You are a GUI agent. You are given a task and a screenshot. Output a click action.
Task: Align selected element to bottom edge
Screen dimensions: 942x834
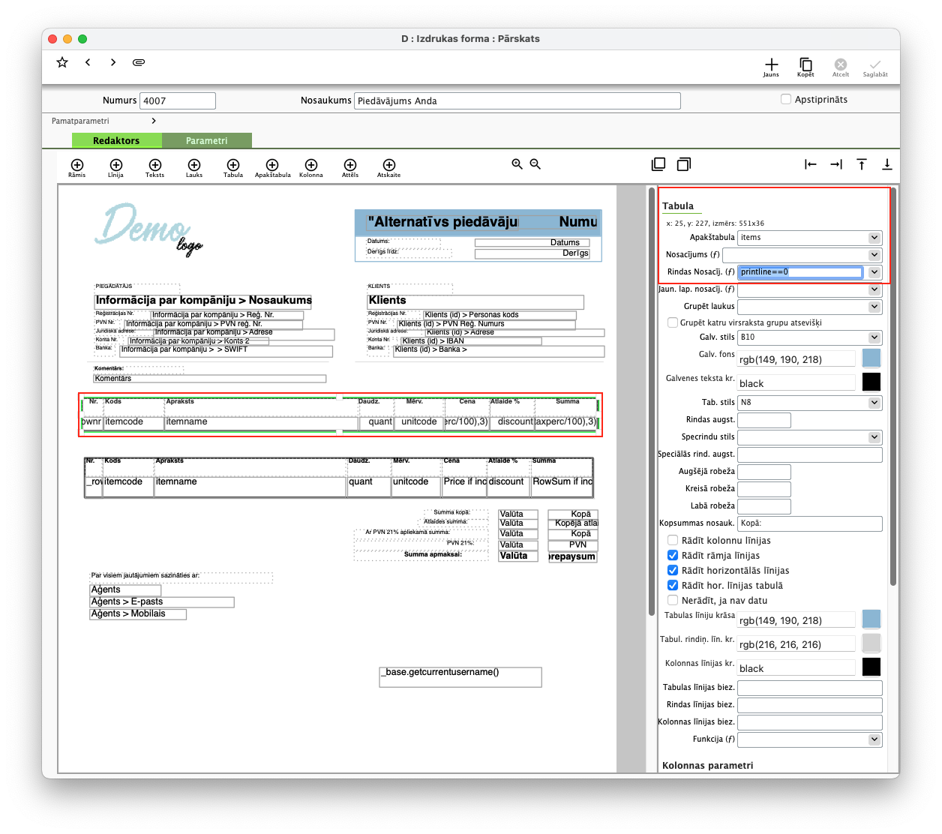(x=887, y=164)
